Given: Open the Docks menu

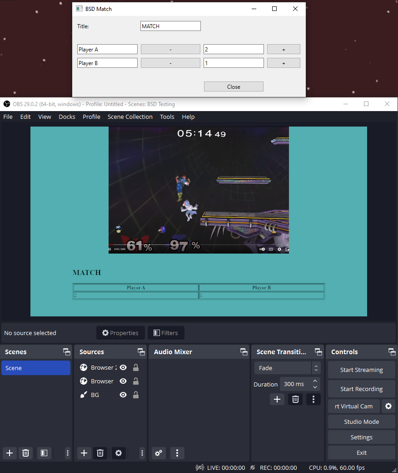Looking at the screenshot, I should click(67, 117).
